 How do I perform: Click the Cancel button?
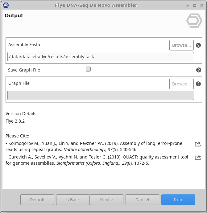142,200
